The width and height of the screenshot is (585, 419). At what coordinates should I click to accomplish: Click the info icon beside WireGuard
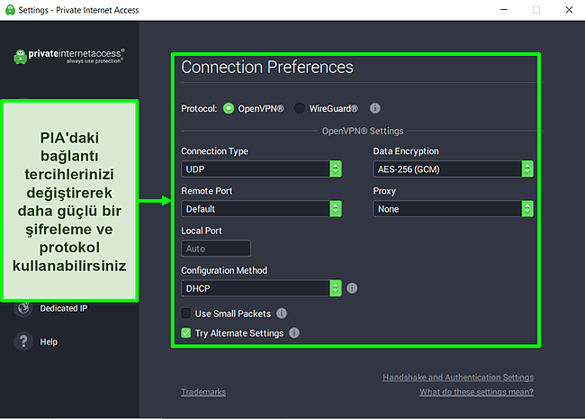(375, 108)
